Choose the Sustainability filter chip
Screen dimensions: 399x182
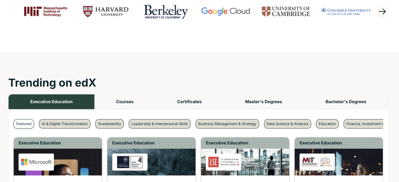click(x=109, y=124)
